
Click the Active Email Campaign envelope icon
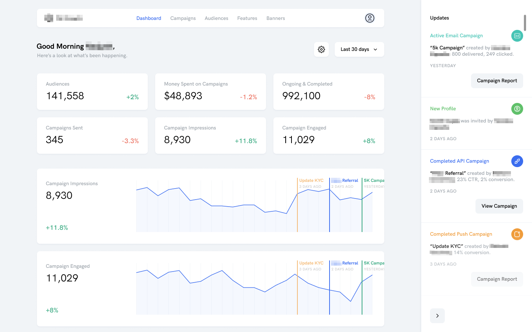pyautogui.click(x=517, y=36)
